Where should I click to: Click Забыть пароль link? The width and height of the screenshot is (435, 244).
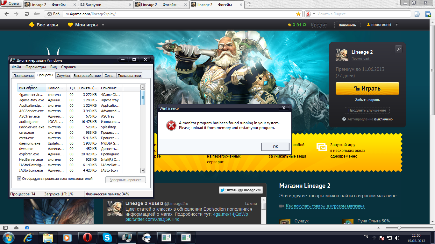coord(367,100)
